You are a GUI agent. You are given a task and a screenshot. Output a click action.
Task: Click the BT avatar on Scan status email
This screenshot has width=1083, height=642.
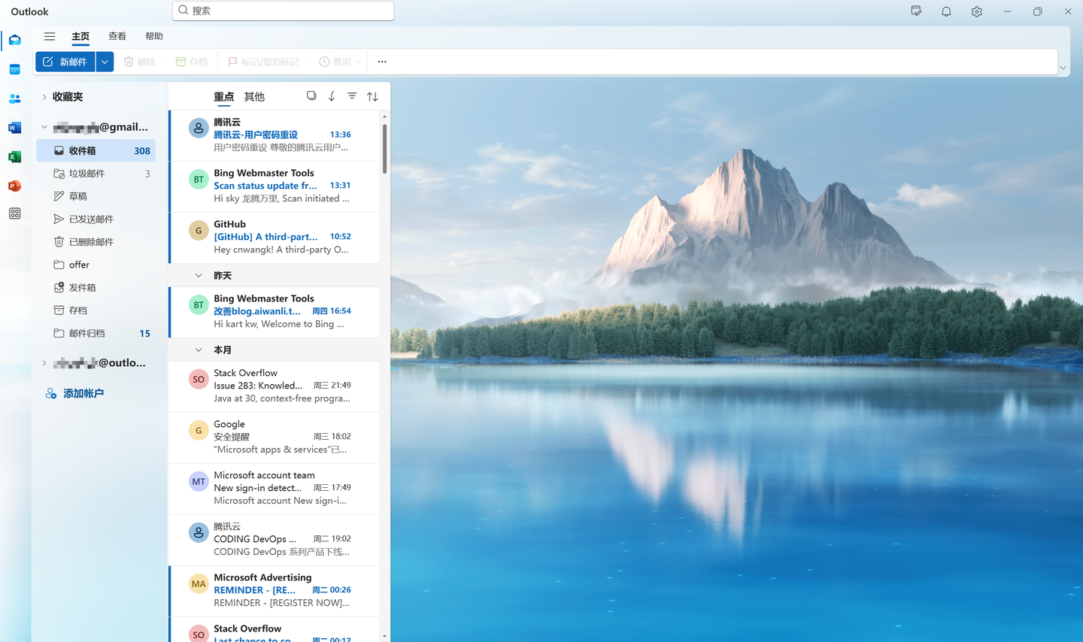point(199,180)
